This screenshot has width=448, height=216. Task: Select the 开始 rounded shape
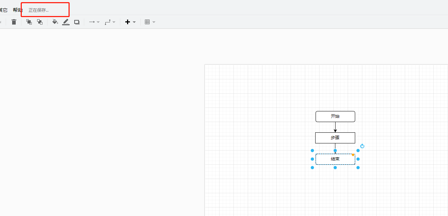[335, 116]
